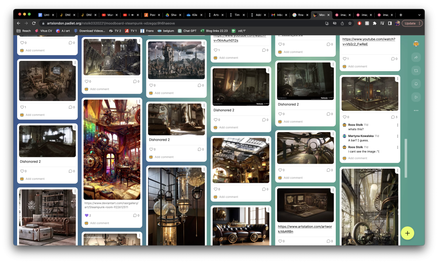This screenshot has height=263, width=438.
Task: Click the Padlet remake icon in sidebar
Action: (416, 71)
